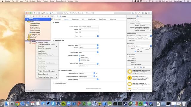This screenshot has width=191, height=107.
Task: Toggle the targets list sidebar icon
Action: (52, 19)
